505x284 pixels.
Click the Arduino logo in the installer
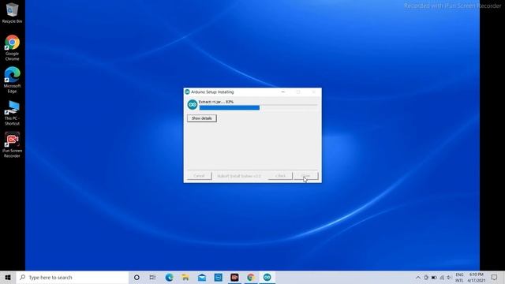193,105
